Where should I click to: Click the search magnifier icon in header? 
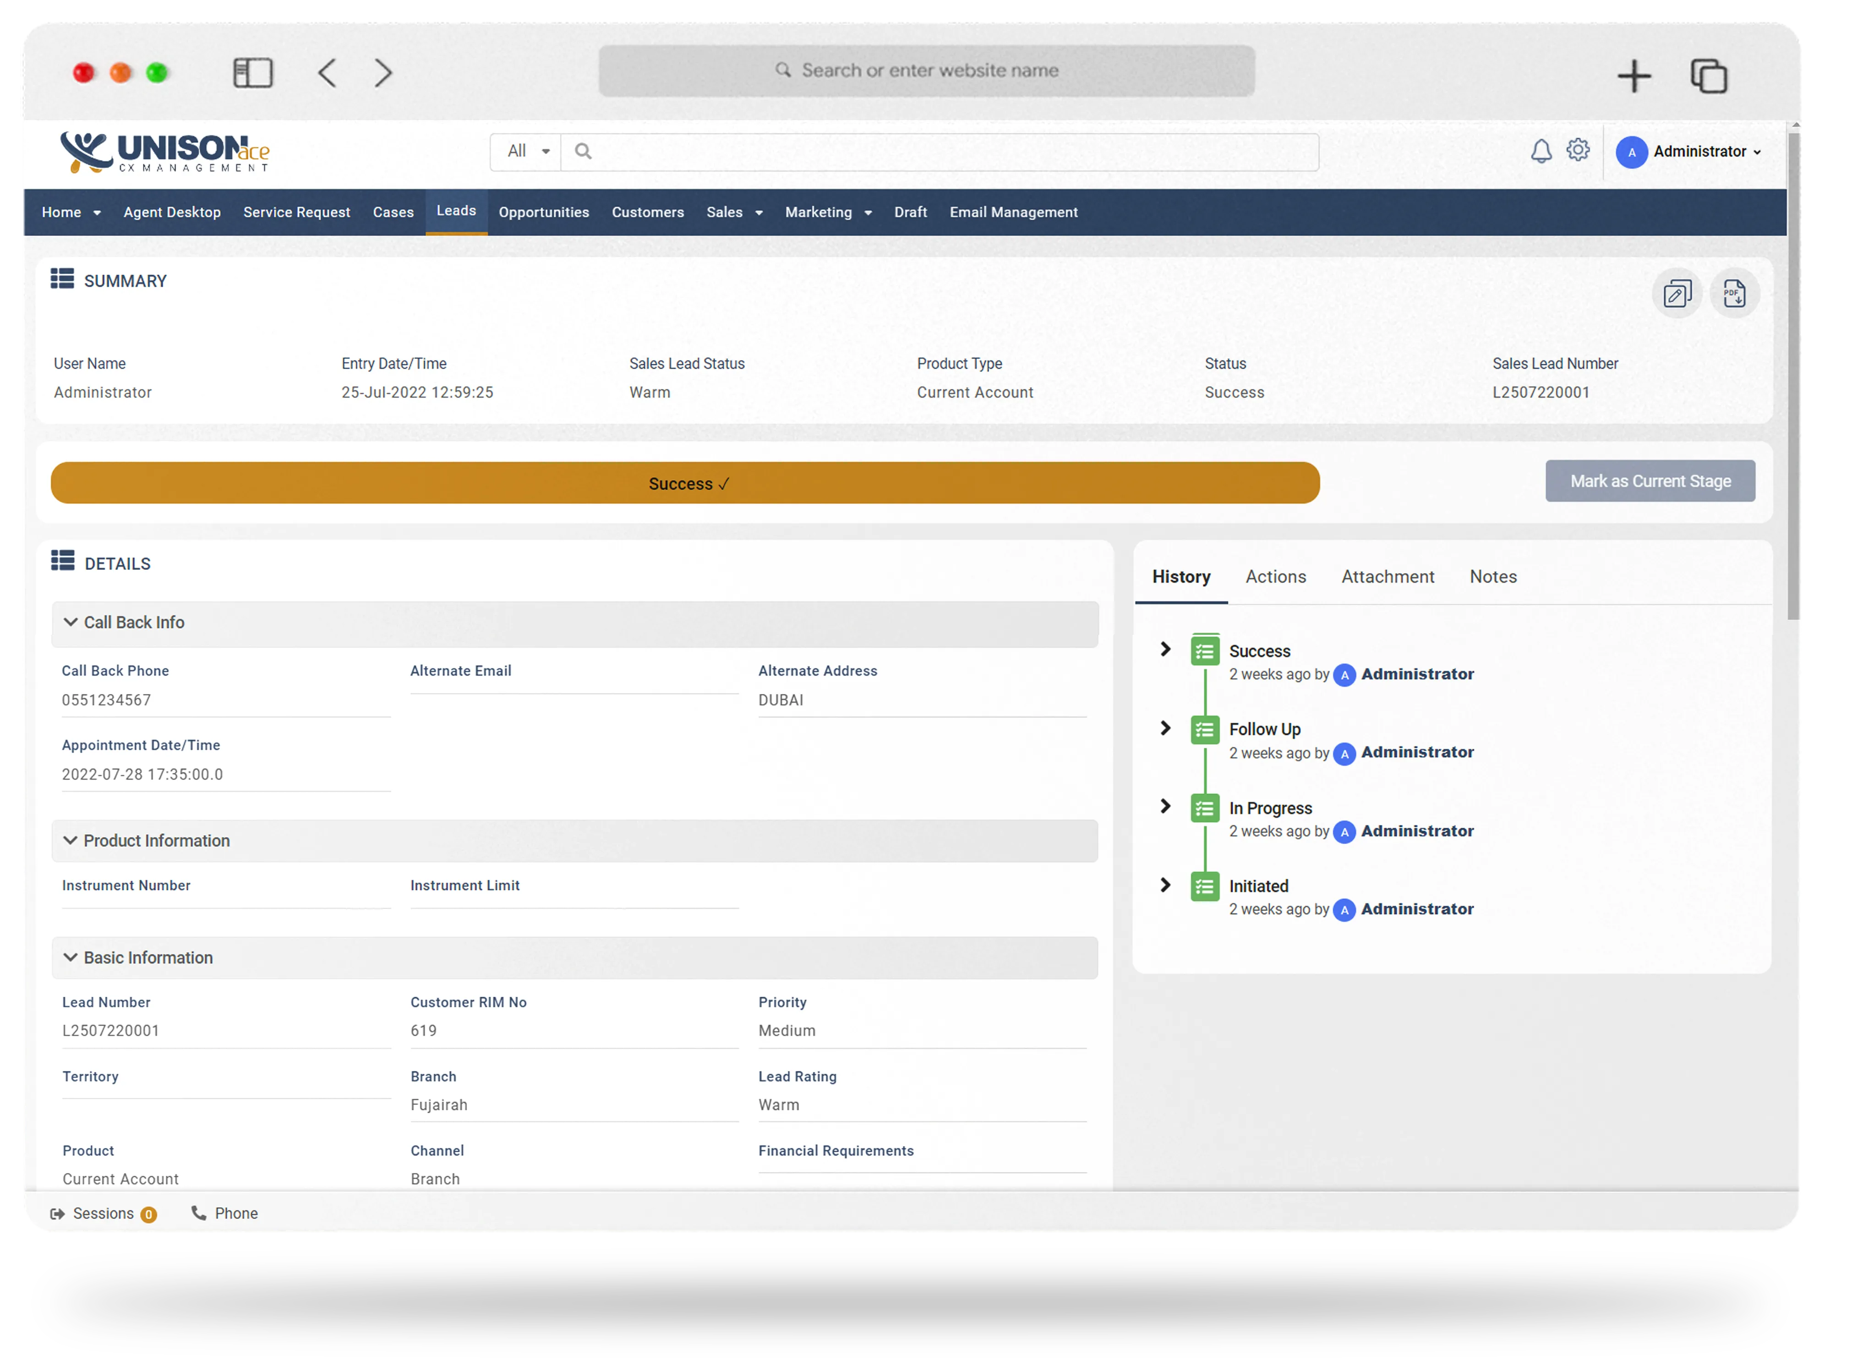click(x=583, y=151)
